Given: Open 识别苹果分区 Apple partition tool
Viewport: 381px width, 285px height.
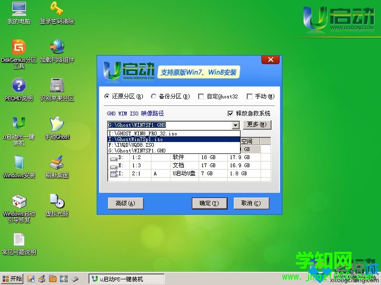Looking at the screenshot, I should [56, 88].
